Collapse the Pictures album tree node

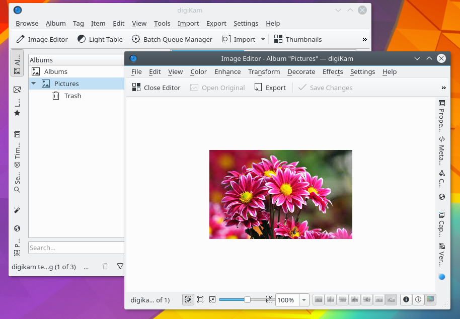coord(33,84)
